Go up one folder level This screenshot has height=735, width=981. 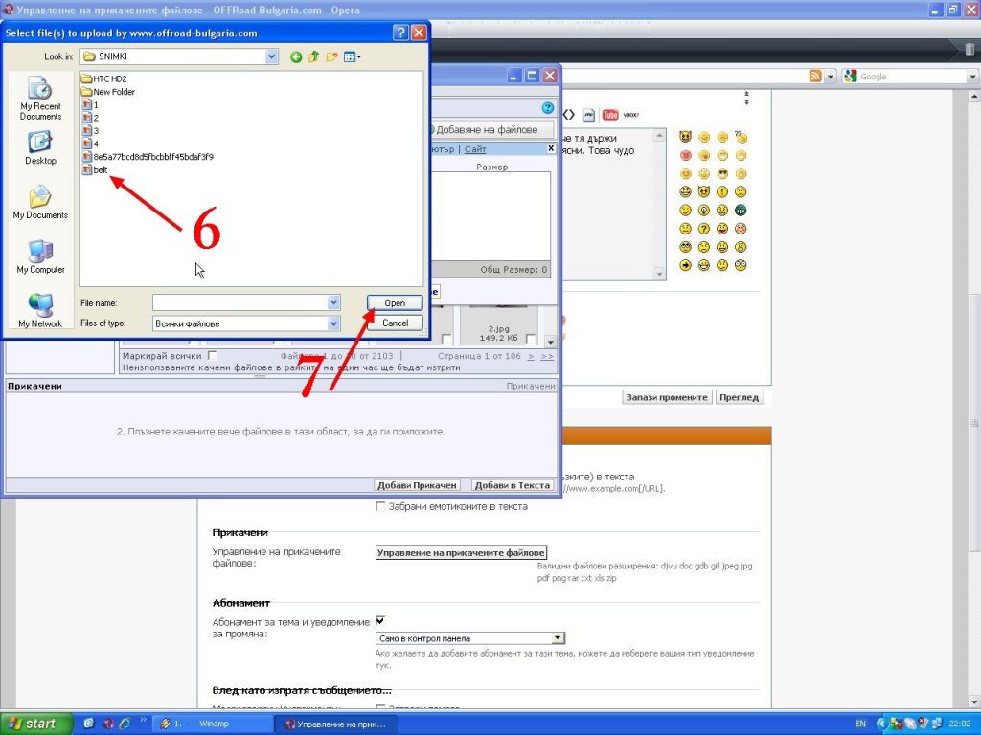[313, 57]
